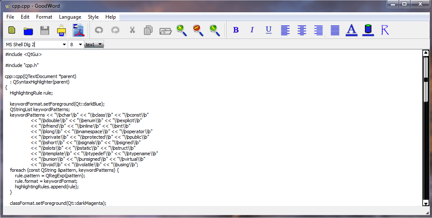The image size is (432, 218).
Task: Open the Edit menu
Action: click(x=25, y=17)
